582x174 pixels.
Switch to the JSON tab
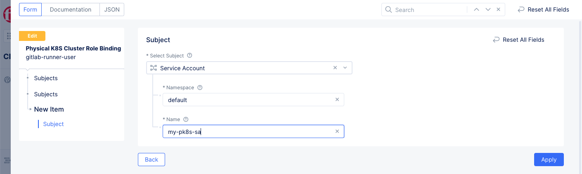112,10
